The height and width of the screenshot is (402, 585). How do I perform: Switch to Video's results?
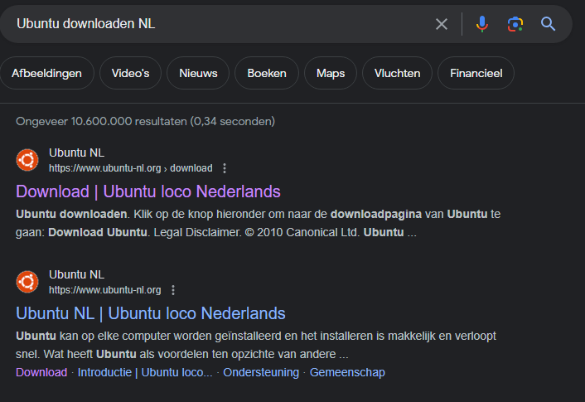130,73
